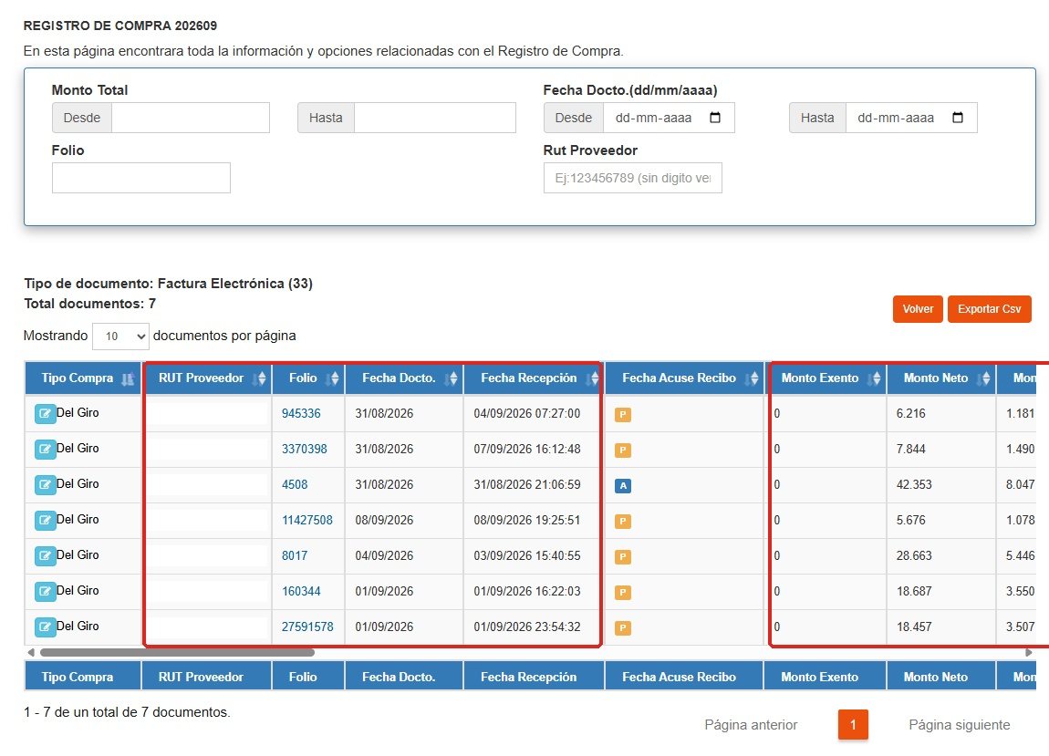
Task: Click the Volver button
Action: click(918, 309)
